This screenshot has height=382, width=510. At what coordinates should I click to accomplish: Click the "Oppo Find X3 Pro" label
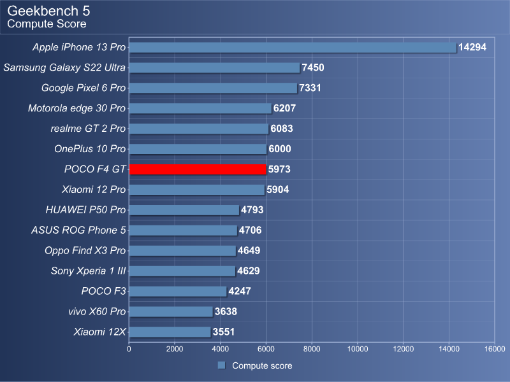pos(85,250)
